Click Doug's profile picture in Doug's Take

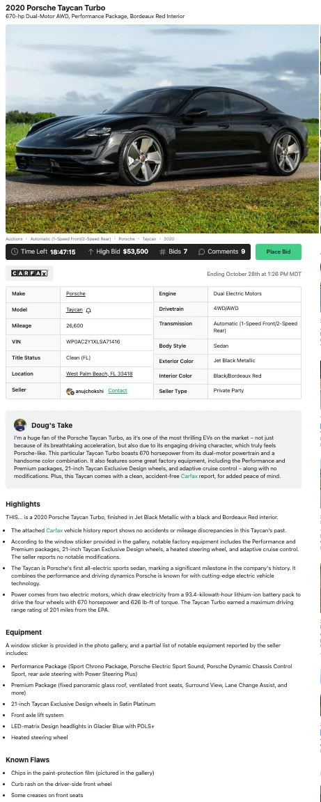[x=20, y=425]
